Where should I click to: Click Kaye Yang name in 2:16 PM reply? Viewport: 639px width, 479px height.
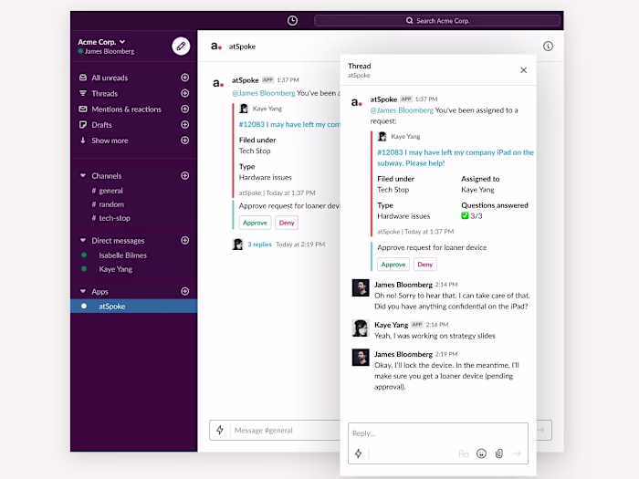pyautogui.click(x=392, y=325)
